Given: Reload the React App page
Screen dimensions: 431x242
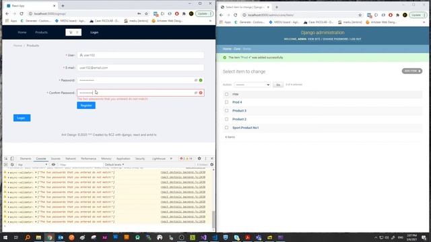Looking at the screenshot, I should 22,13.
